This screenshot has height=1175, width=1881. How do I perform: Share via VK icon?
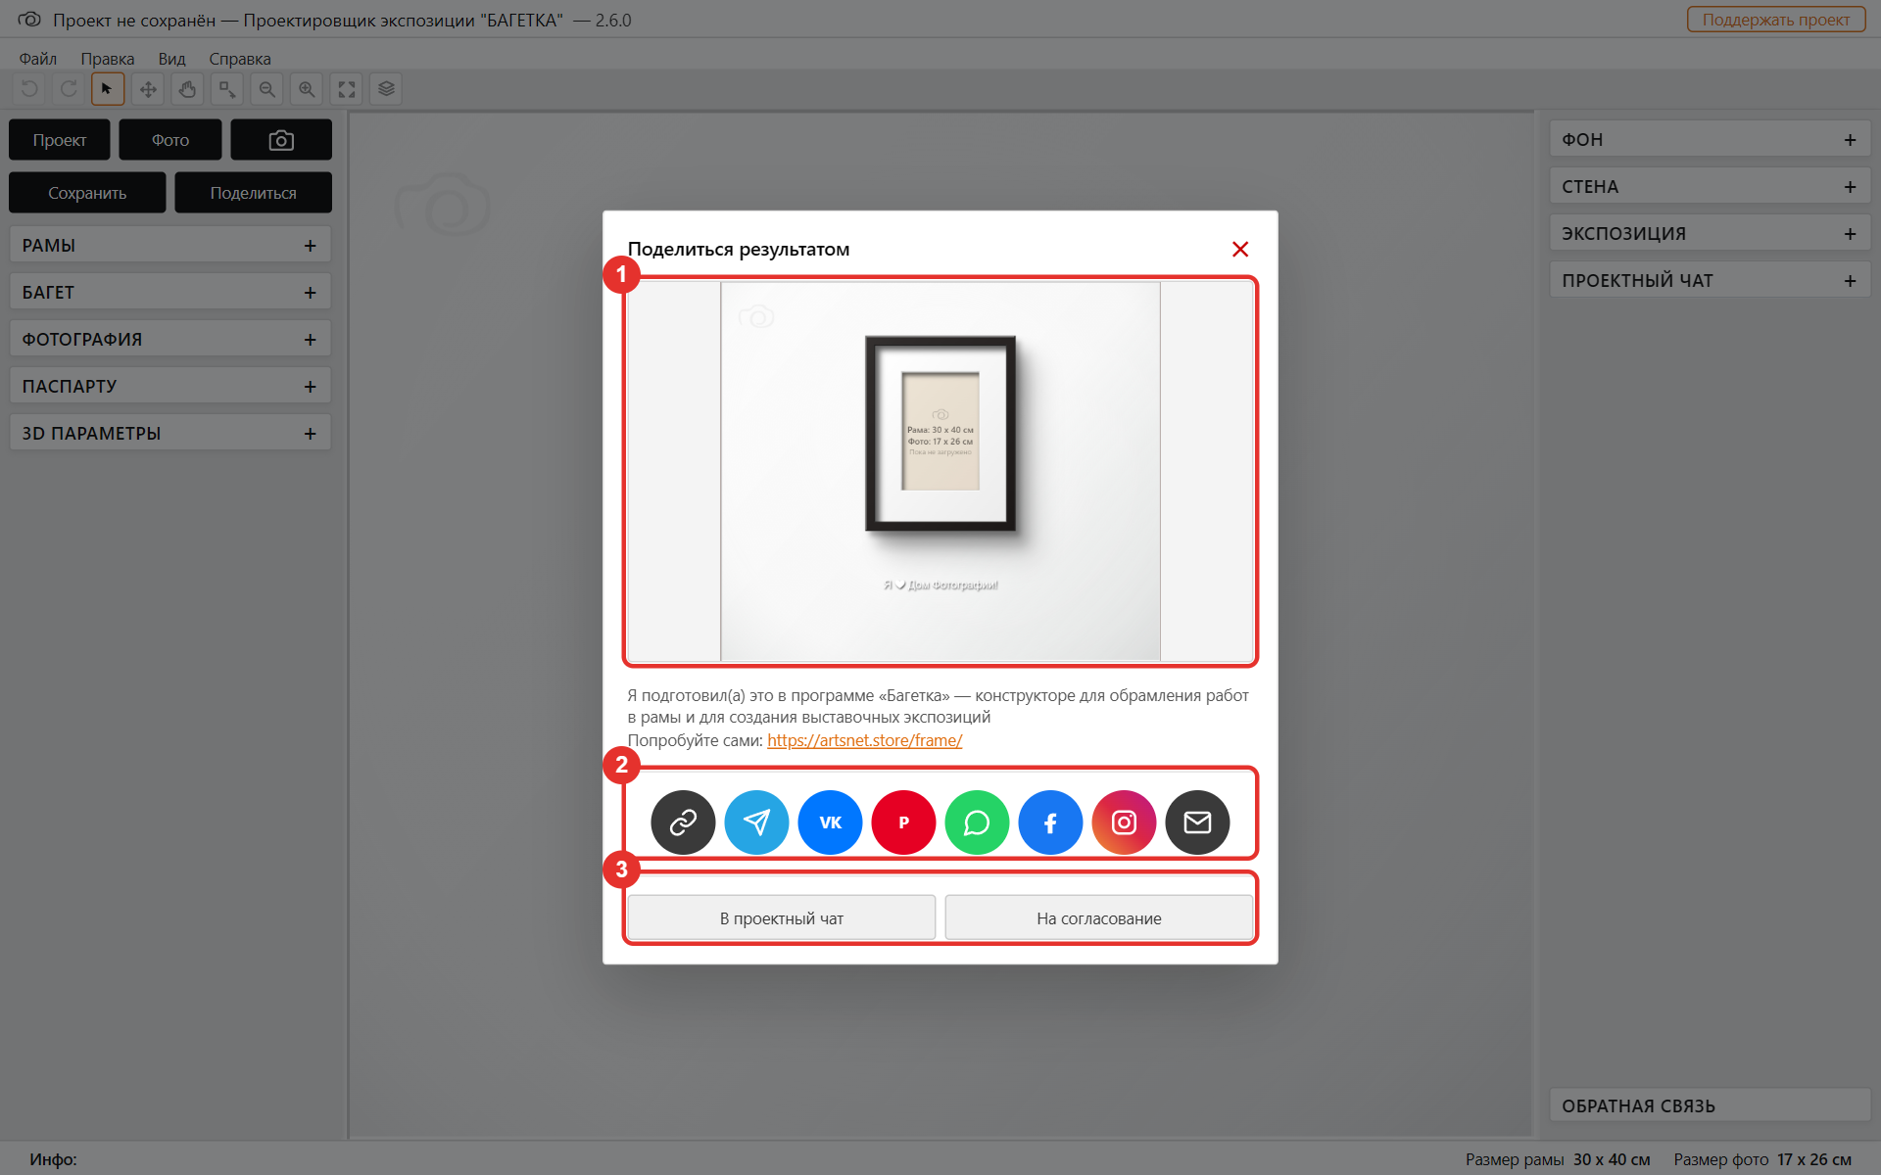coord(830,822)
